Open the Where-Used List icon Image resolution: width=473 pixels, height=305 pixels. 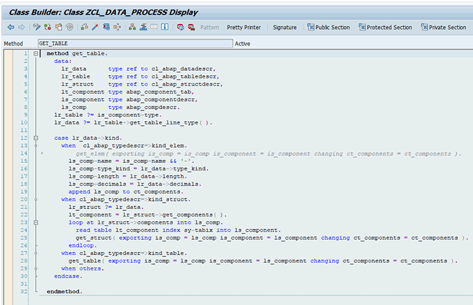pos(106,27)
